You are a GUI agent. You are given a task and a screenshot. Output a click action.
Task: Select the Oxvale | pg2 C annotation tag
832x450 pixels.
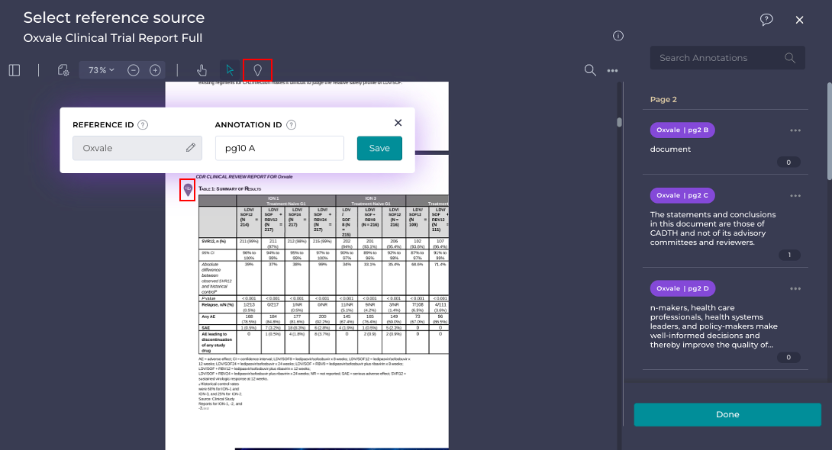(x=682, y=195)
